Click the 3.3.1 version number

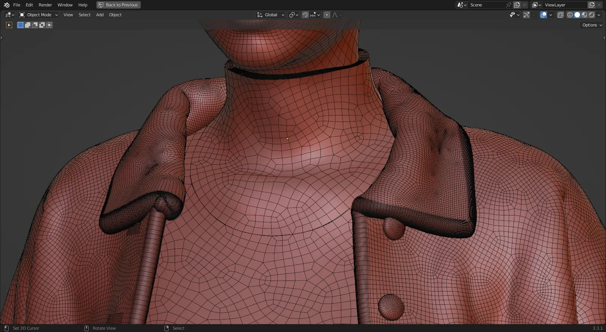point(597,328)
